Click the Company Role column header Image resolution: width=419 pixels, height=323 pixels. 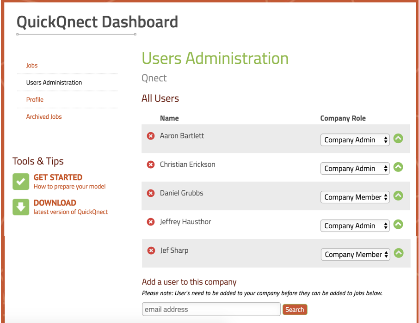343,118
